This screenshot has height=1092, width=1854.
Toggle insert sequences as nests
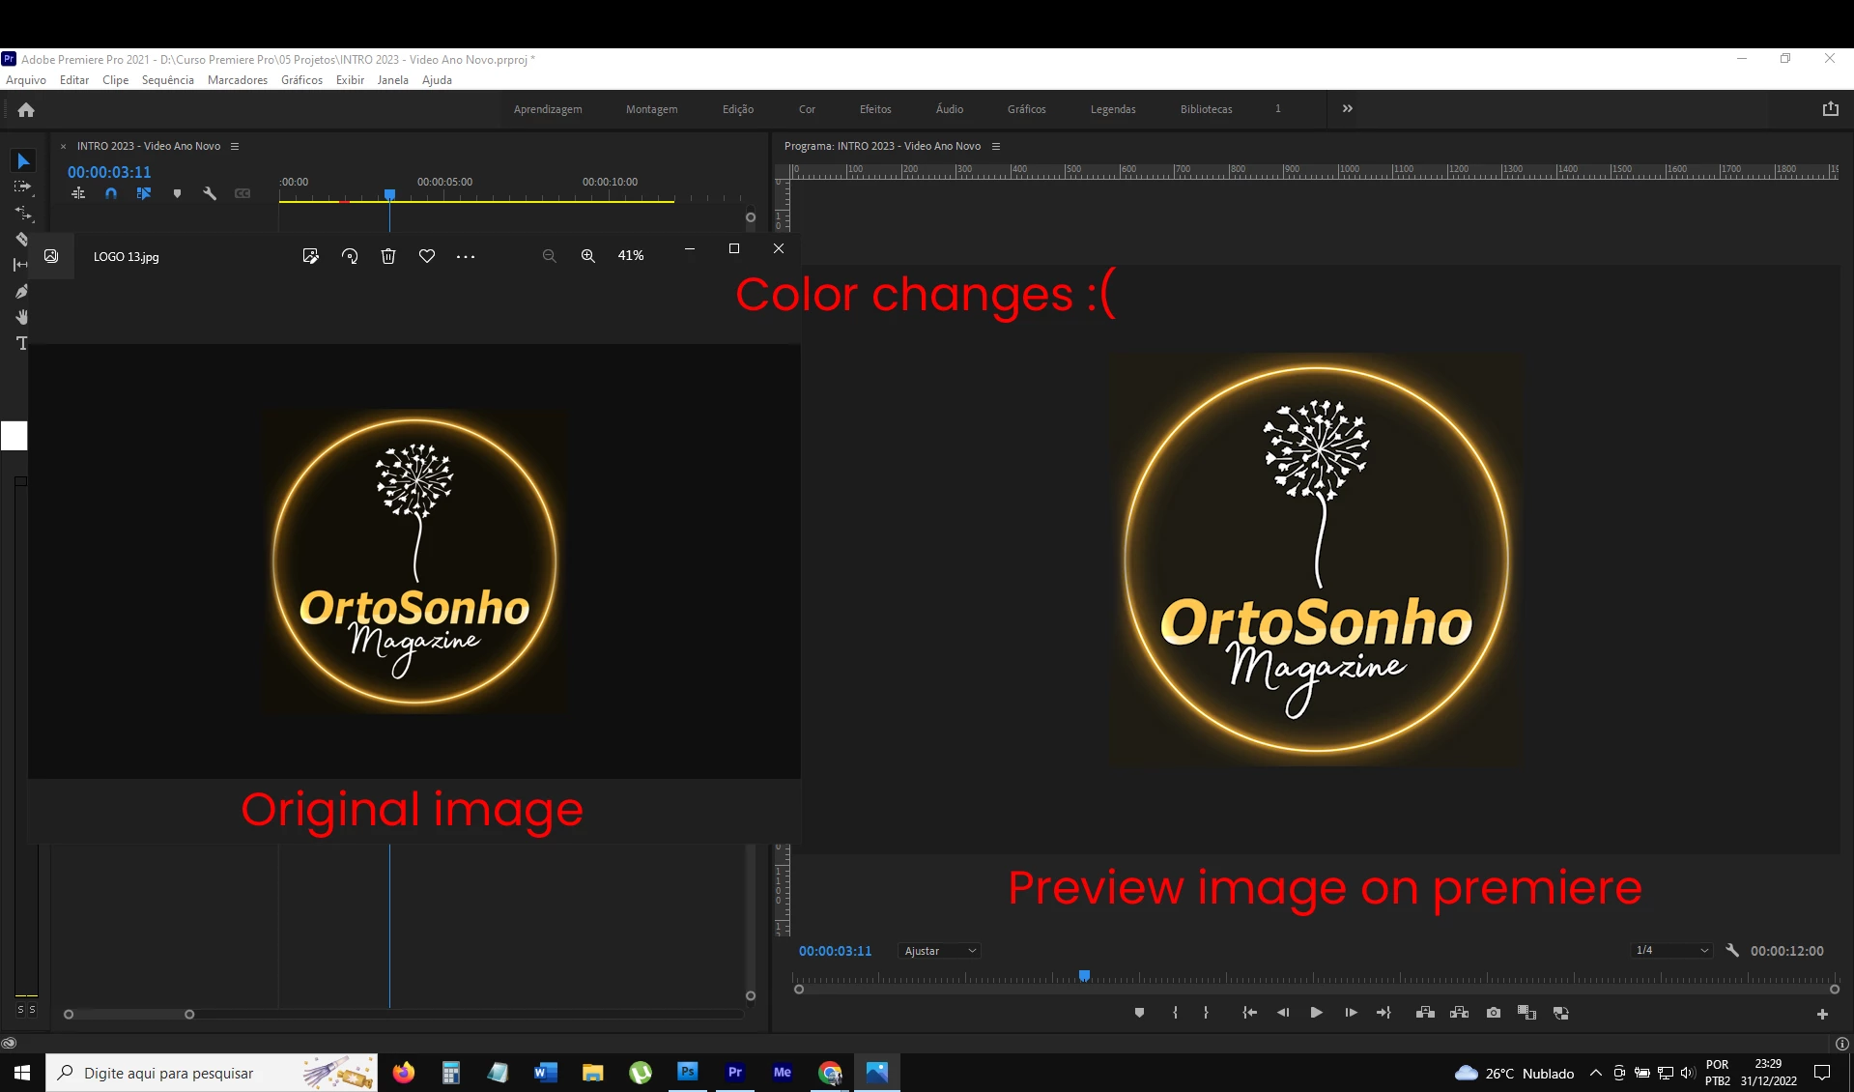coord(78,193)
